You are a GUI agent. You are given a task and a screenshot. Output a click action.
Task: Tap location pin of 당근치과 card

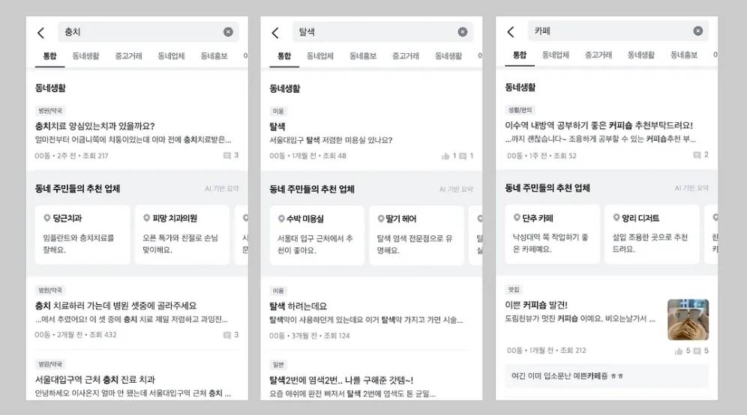pyautogui.click(x=46, y=218)
